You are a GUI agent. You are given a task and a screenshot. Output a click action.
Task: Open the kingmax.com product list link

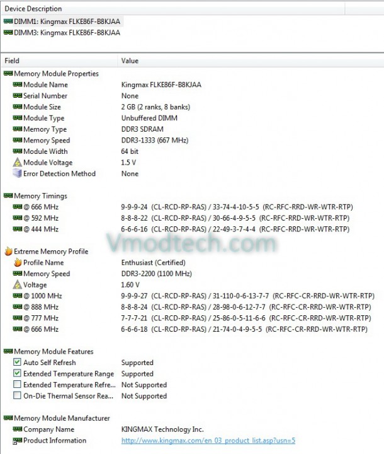point(208,440)
